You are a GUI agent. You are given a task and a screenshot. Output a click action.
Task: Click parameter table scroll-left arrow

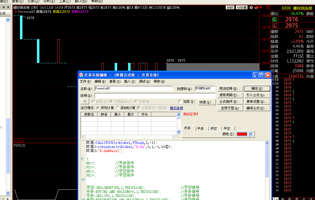[83, 137]
